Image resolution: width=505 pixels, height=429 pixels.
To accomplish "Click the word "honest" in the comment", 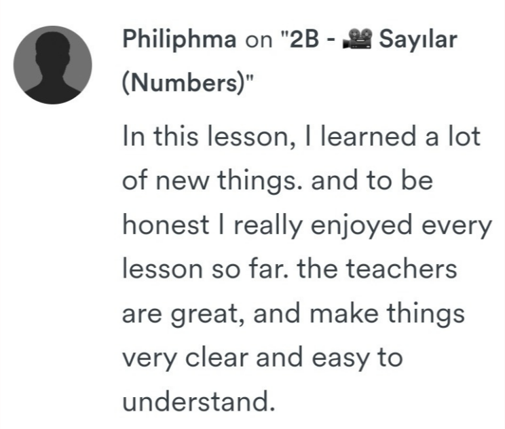I will click(166, 225).
